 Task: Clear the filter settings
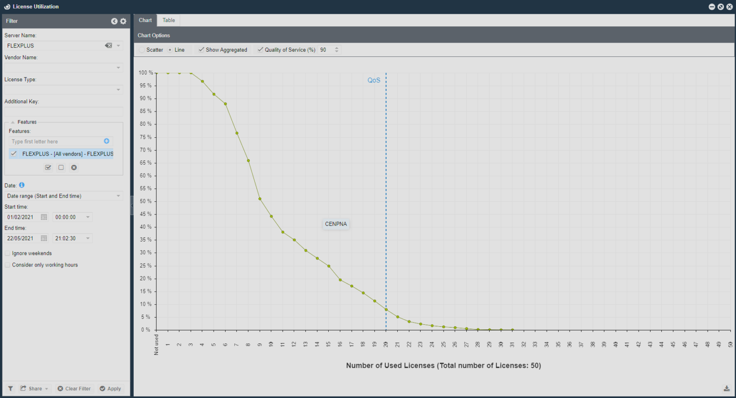[74, 388]
